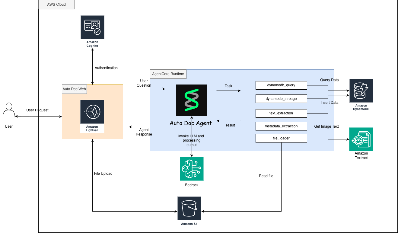The image size is (398, 233).
Task: Select the Auto Doc Agent logo
Action: coord(192,100)
